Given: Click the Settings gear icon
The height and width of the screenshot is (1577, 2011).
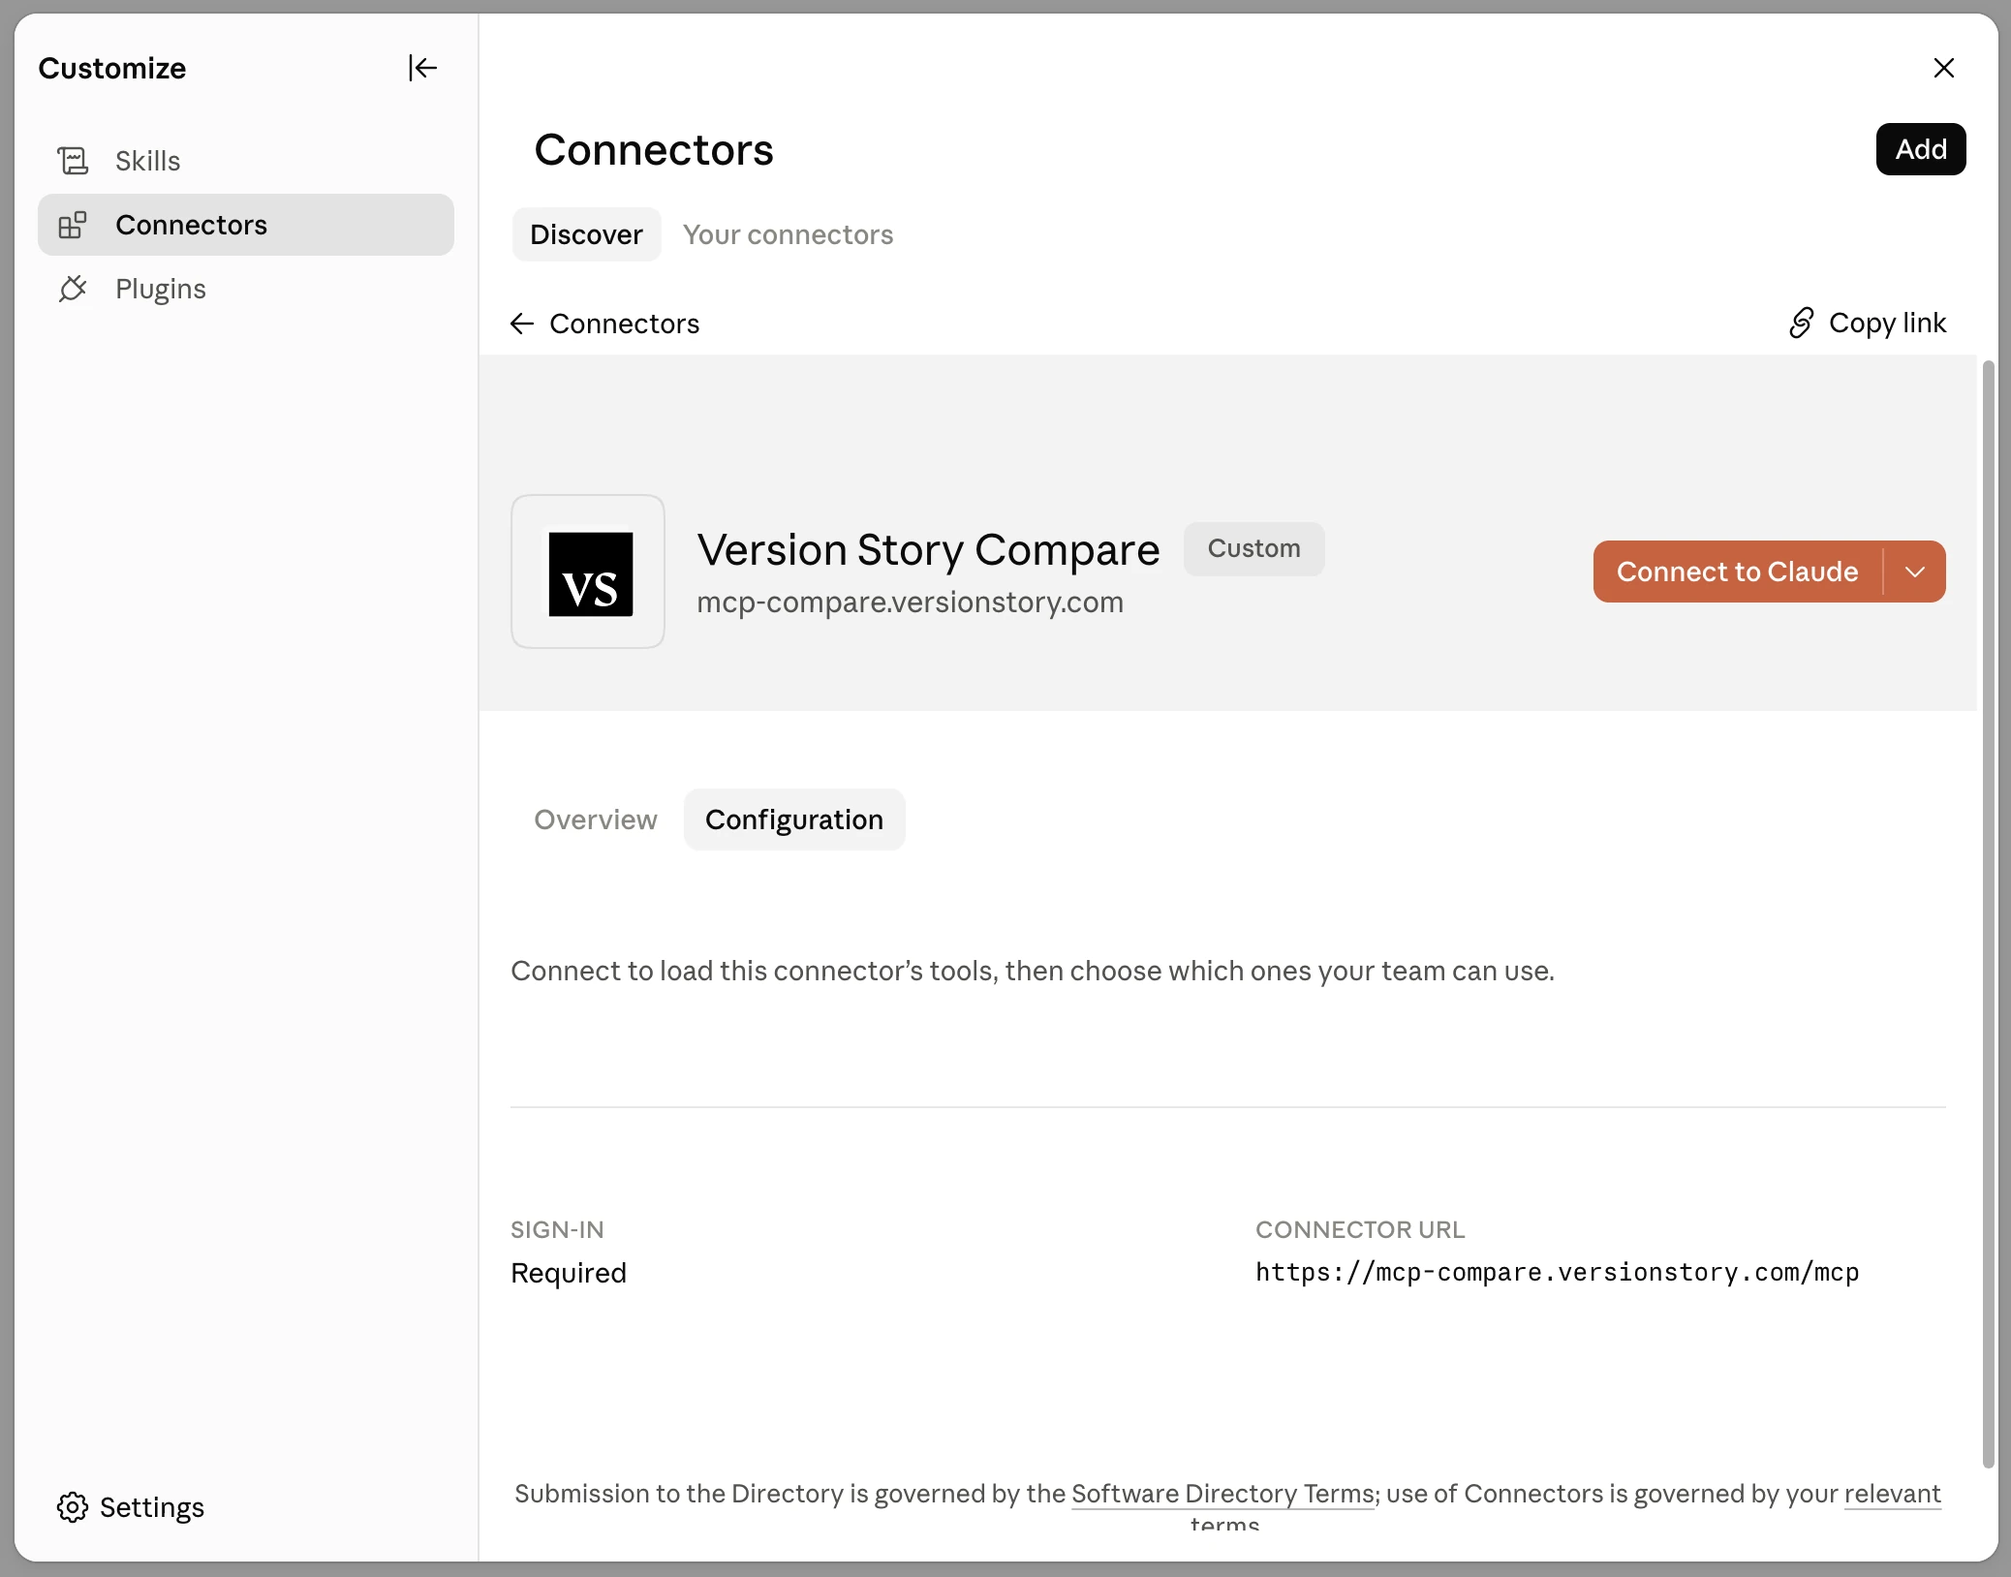Looking at the screenshot, I should coord(73,1507).
